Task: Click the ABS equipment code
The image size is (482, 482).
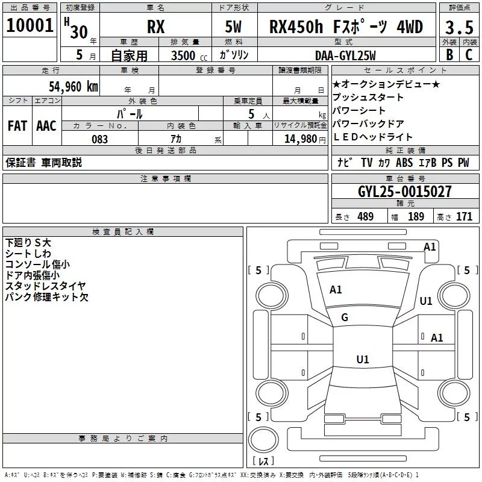Action: point(404,162)
